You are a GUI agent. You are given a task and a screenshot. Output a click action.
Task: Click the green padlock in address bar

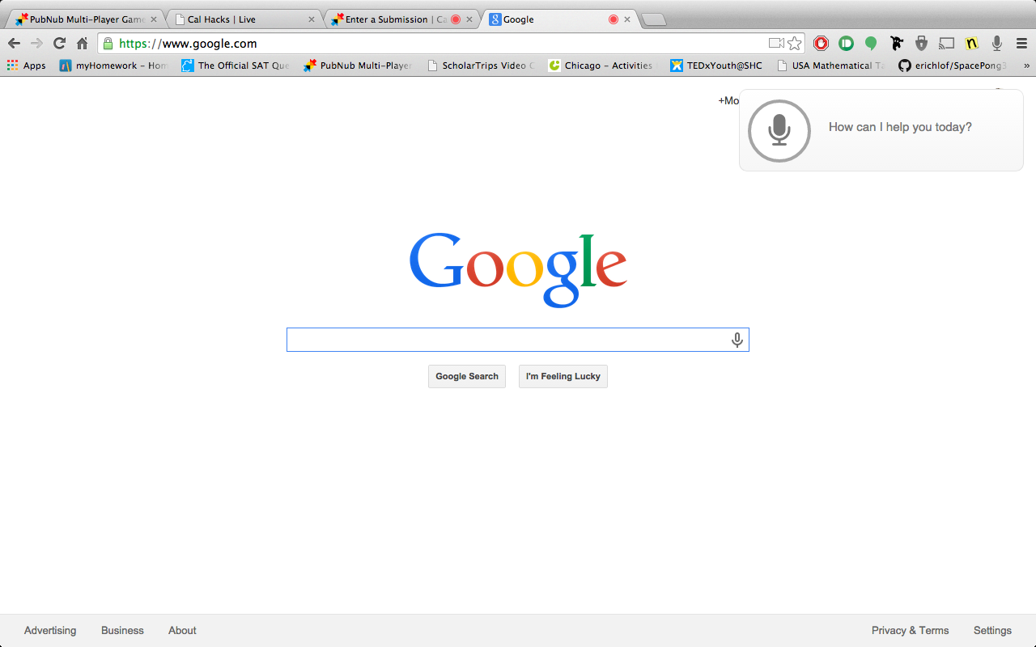click(108, 44)
